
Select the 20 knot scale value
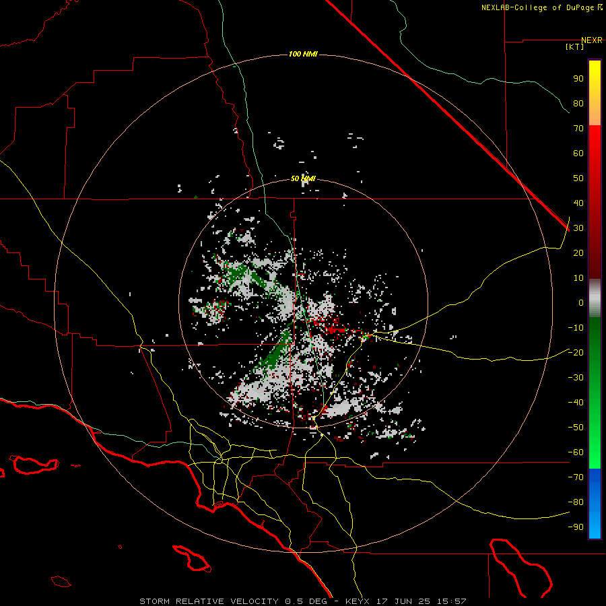point(578,252)
